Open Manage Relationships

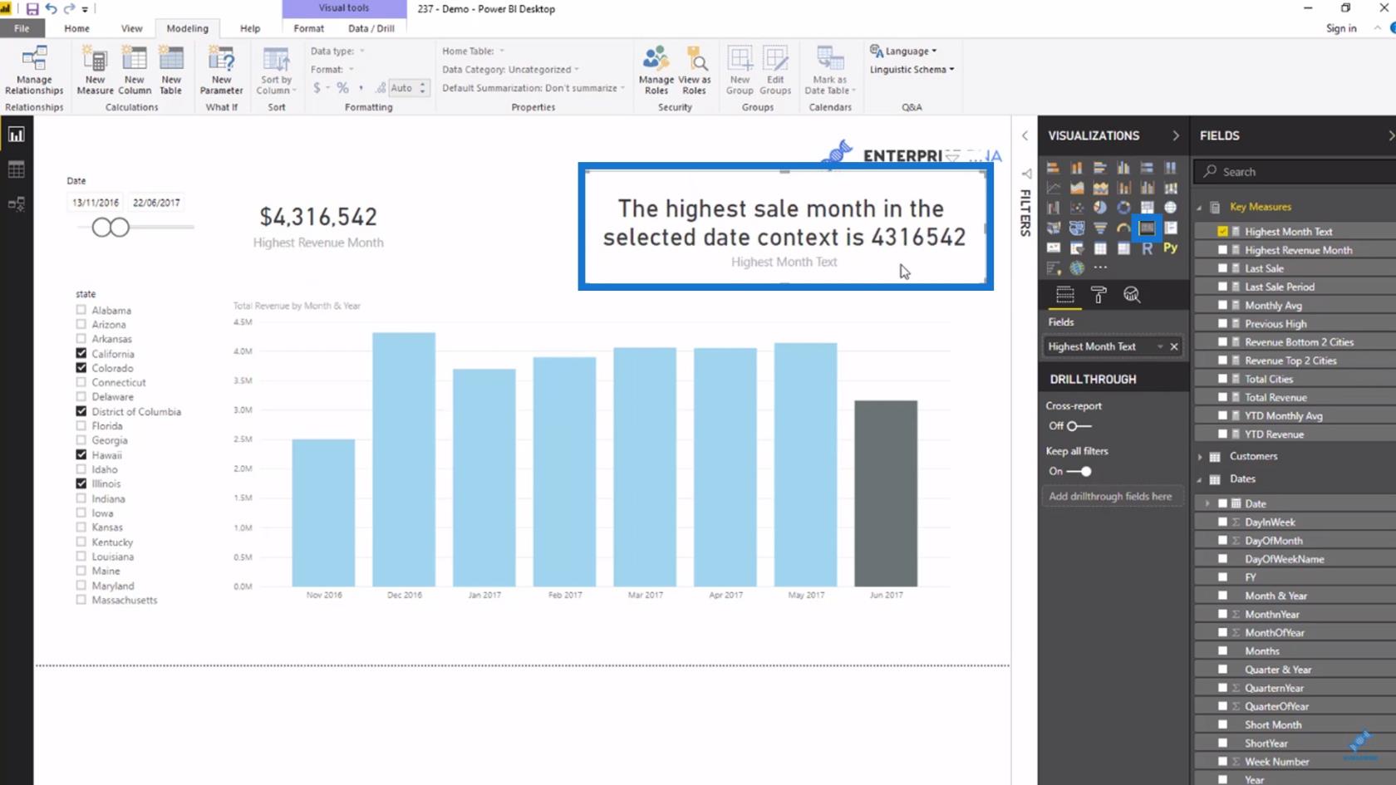tap(34, 71)
